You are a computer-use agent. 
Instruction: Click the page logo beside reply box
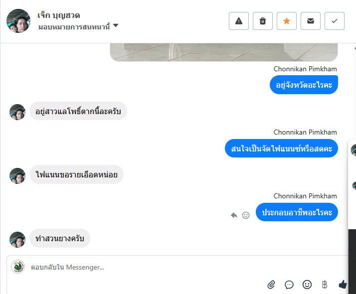(18, 267)
